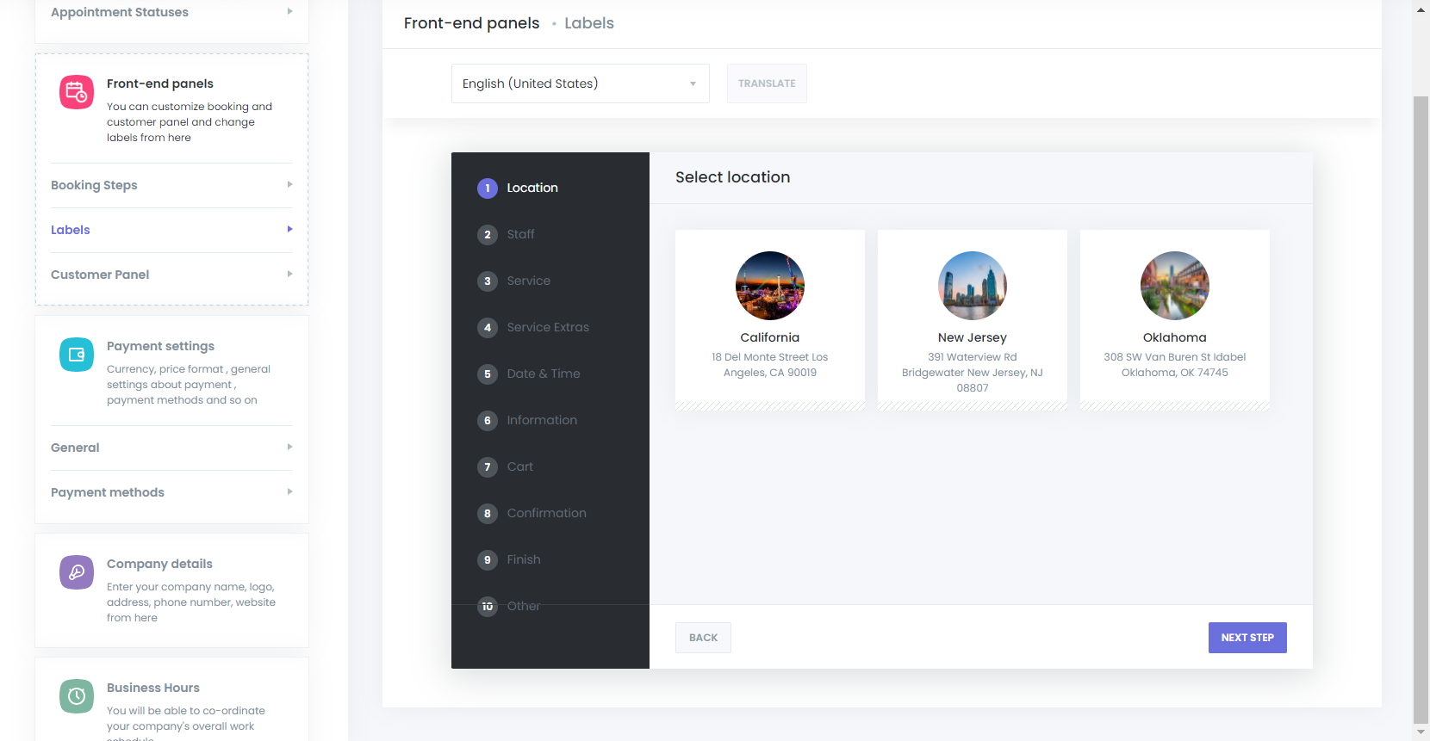The width and height of the screenshot is (1430, 741).
Task: Click the Translate button
Action: pyautogui.click(x=766, y=83)
